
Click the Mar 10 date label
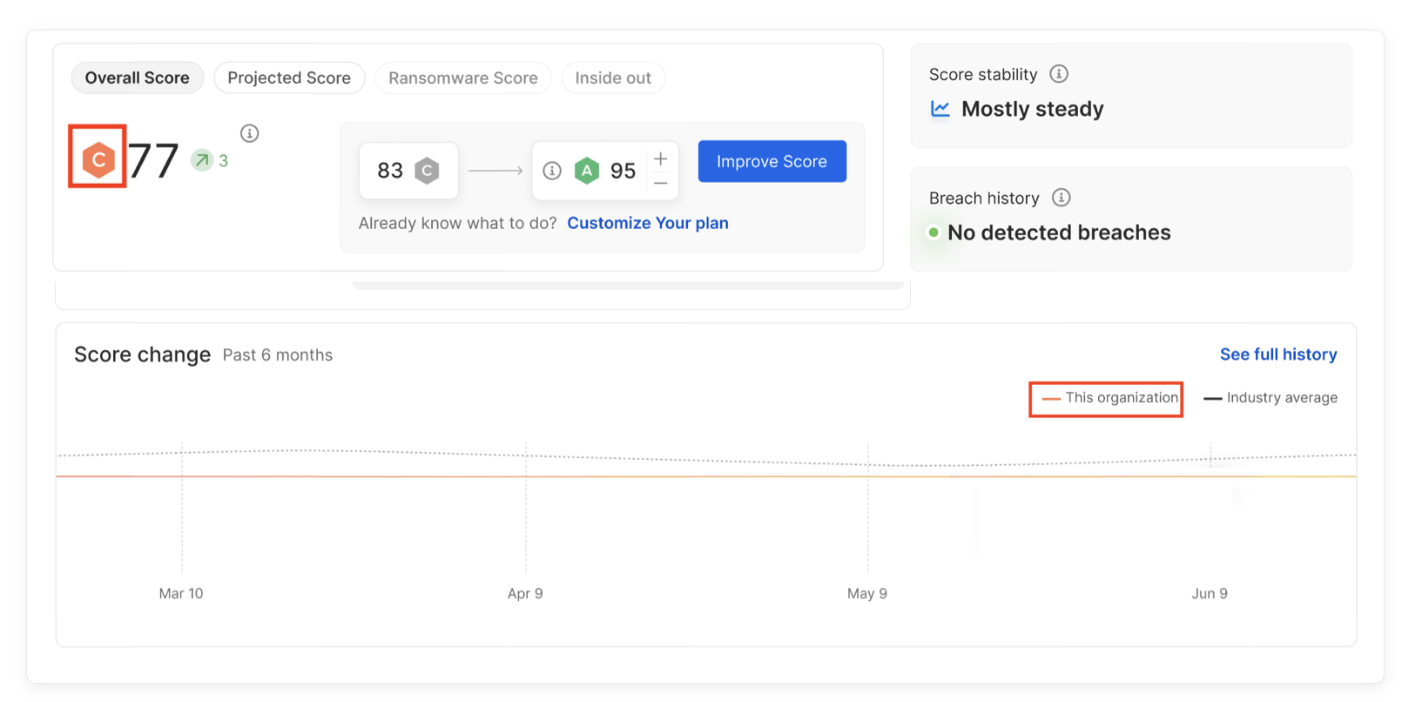point(181,593)
